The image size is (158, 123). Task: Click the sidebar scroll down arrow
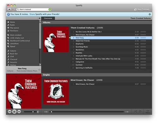click(x=40, y=65)
